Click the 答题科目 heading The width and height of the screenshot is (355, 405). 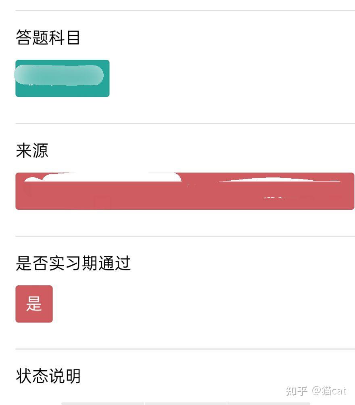tap(48, 38)
